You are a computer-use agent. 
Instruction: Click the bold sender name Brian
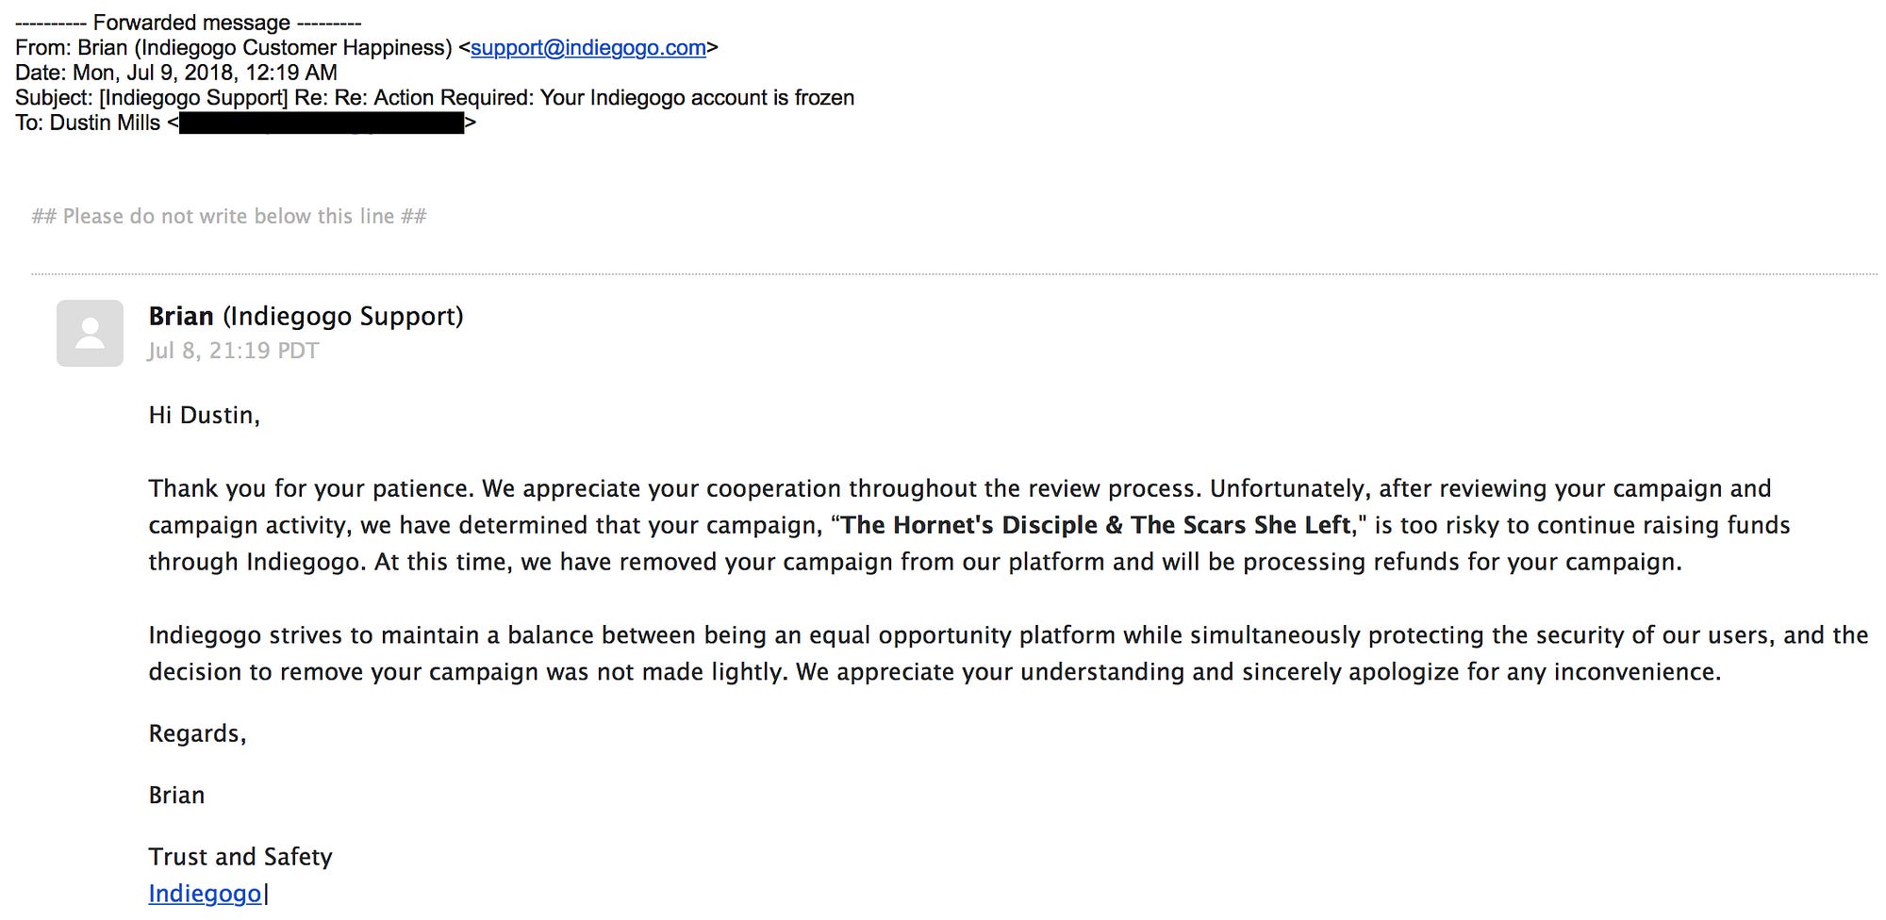click(x=181, y=317)
